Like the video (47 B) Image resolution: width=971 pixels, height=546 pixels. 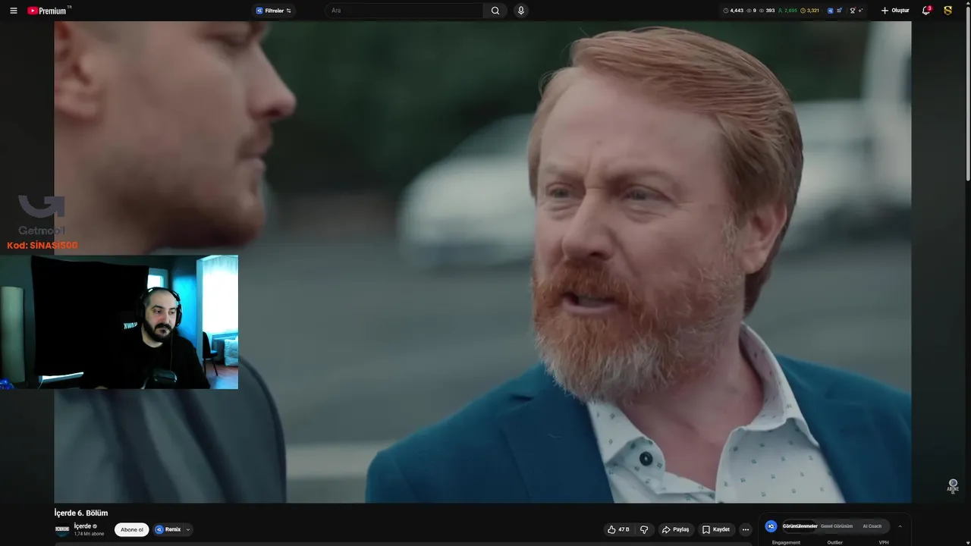[x=619, y=529]
